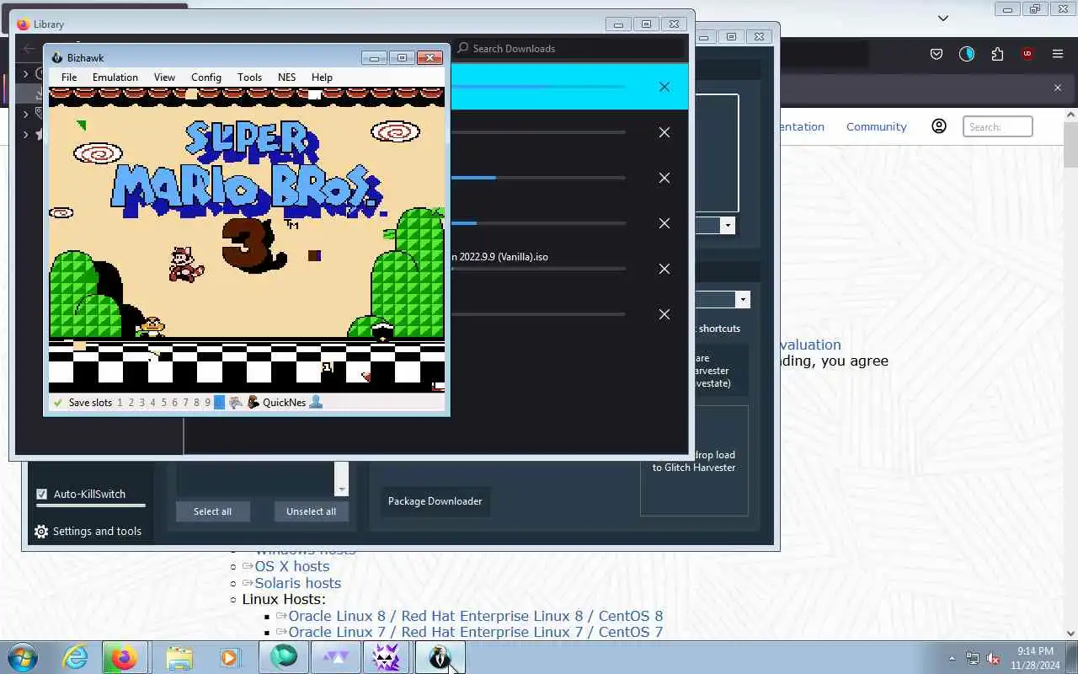The height and width of the screenshot is (674, 1078).
Task: Click Firefox Pocket save icon in toolbar
Action: (x=937, y=54)
